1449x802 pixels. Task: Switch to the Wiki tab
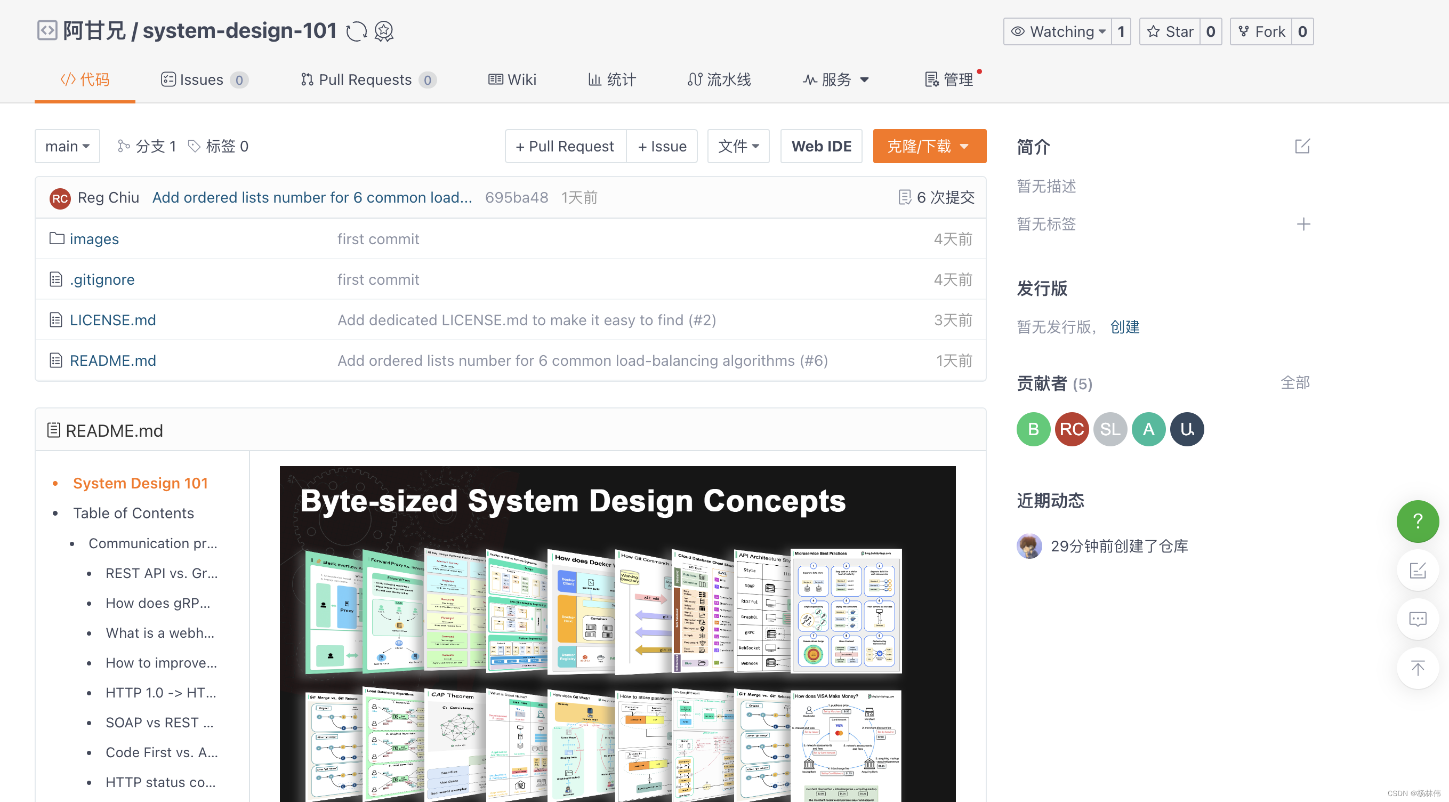coord(511,79)
